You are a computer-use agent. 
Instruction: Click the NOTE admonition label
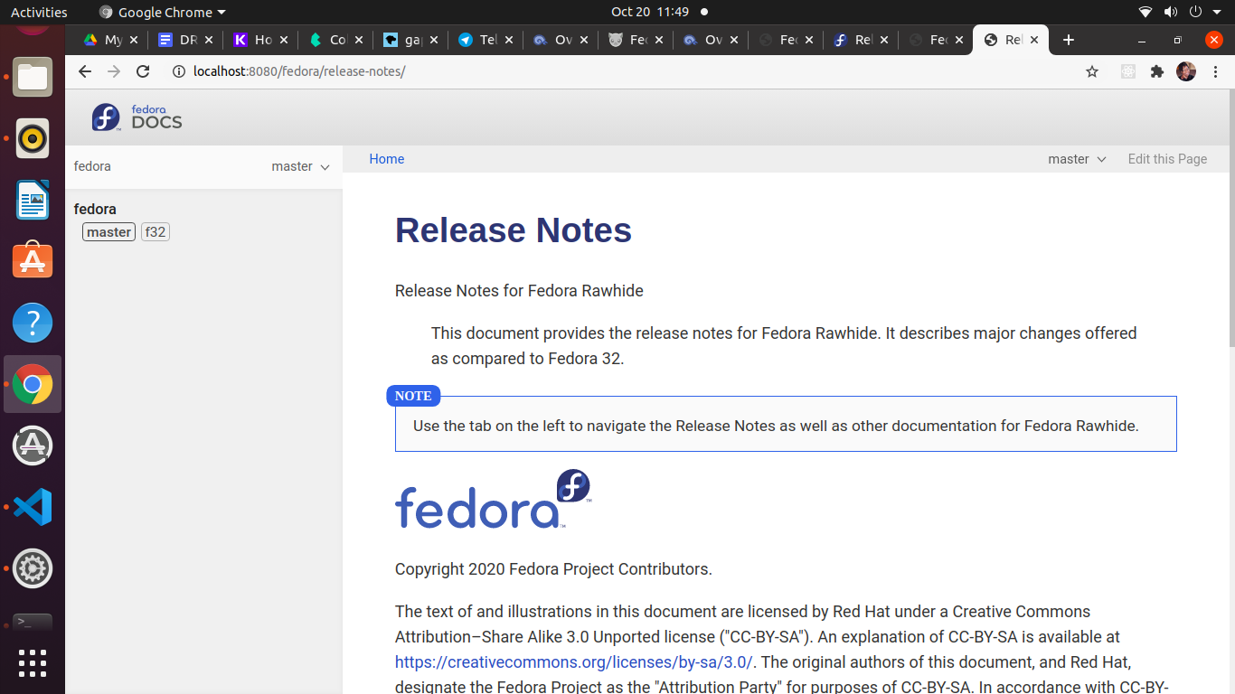coord(413,396)
